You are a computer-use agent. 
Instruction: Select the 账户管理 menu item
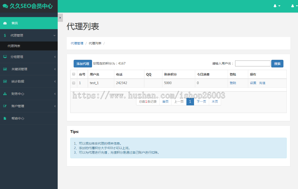coord(29,106)
